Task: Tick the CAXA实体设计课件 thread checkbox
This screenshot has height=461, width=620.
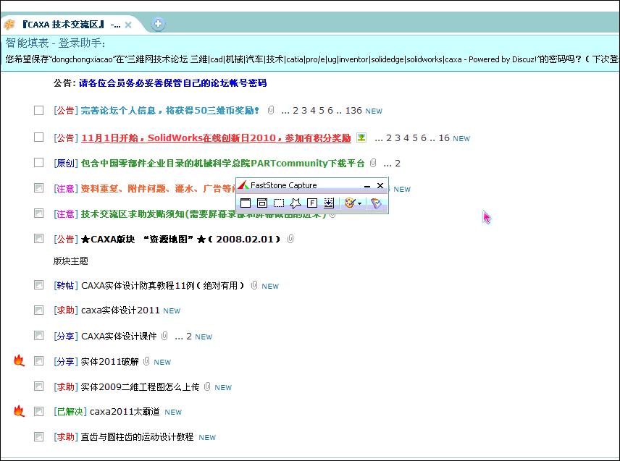Action: click(39, 336)
